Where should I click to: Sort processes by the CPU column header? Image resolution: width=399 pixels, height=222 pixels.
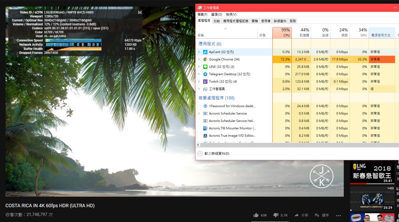click(x=282, y=33)
